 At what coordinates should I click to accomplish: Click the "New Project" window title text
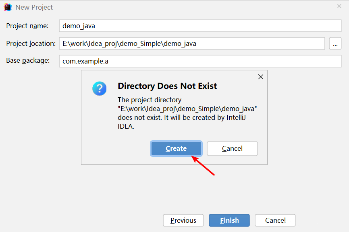click(x=34, y=7)
